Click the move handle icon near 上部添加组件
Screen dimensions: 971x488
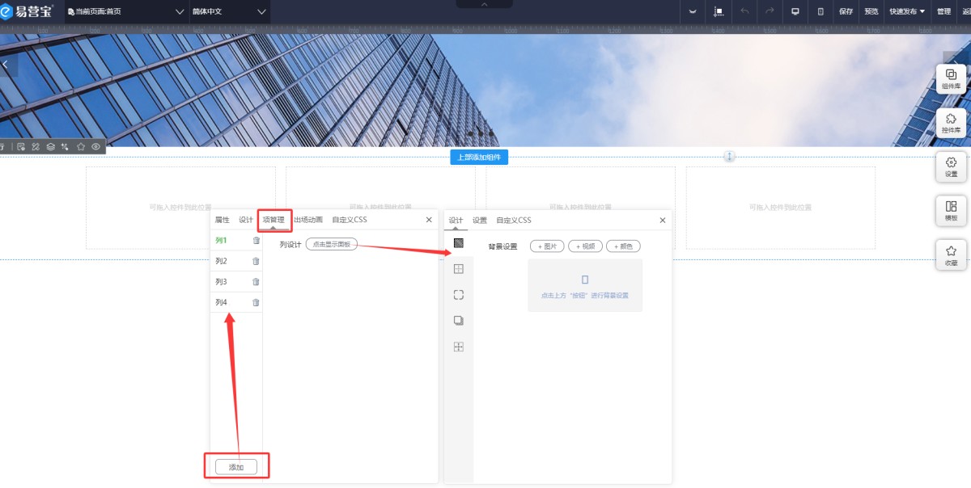[729, 157]
